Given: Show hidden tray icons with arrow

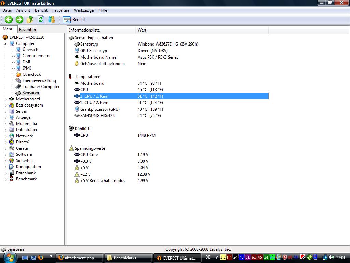Looking at the screenshot, I should pyautogui.click(x=216, y=258).
